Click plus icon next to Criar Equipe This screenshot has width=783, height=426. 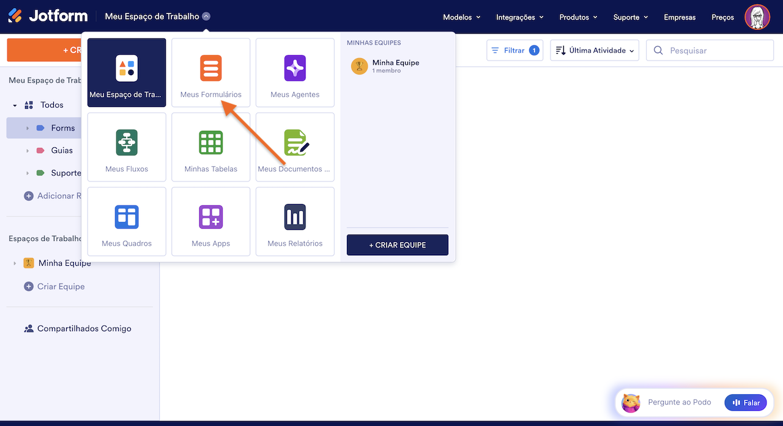(28, 287)
